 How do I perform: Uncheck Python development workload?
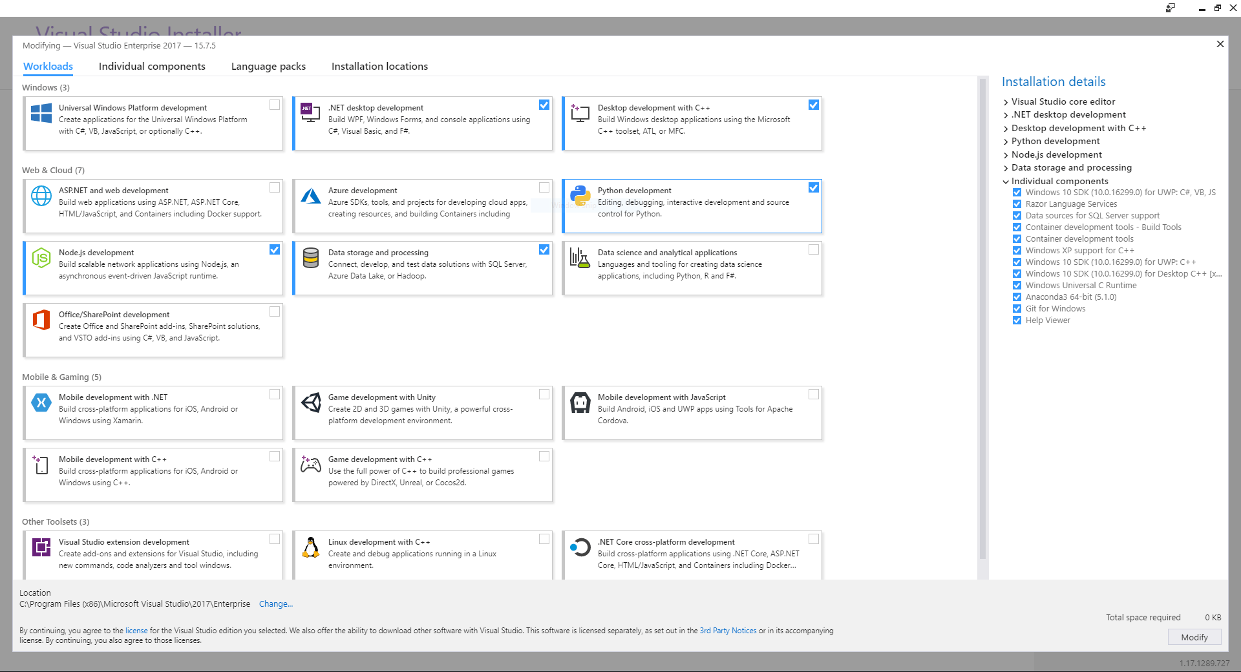pos(814,187)
